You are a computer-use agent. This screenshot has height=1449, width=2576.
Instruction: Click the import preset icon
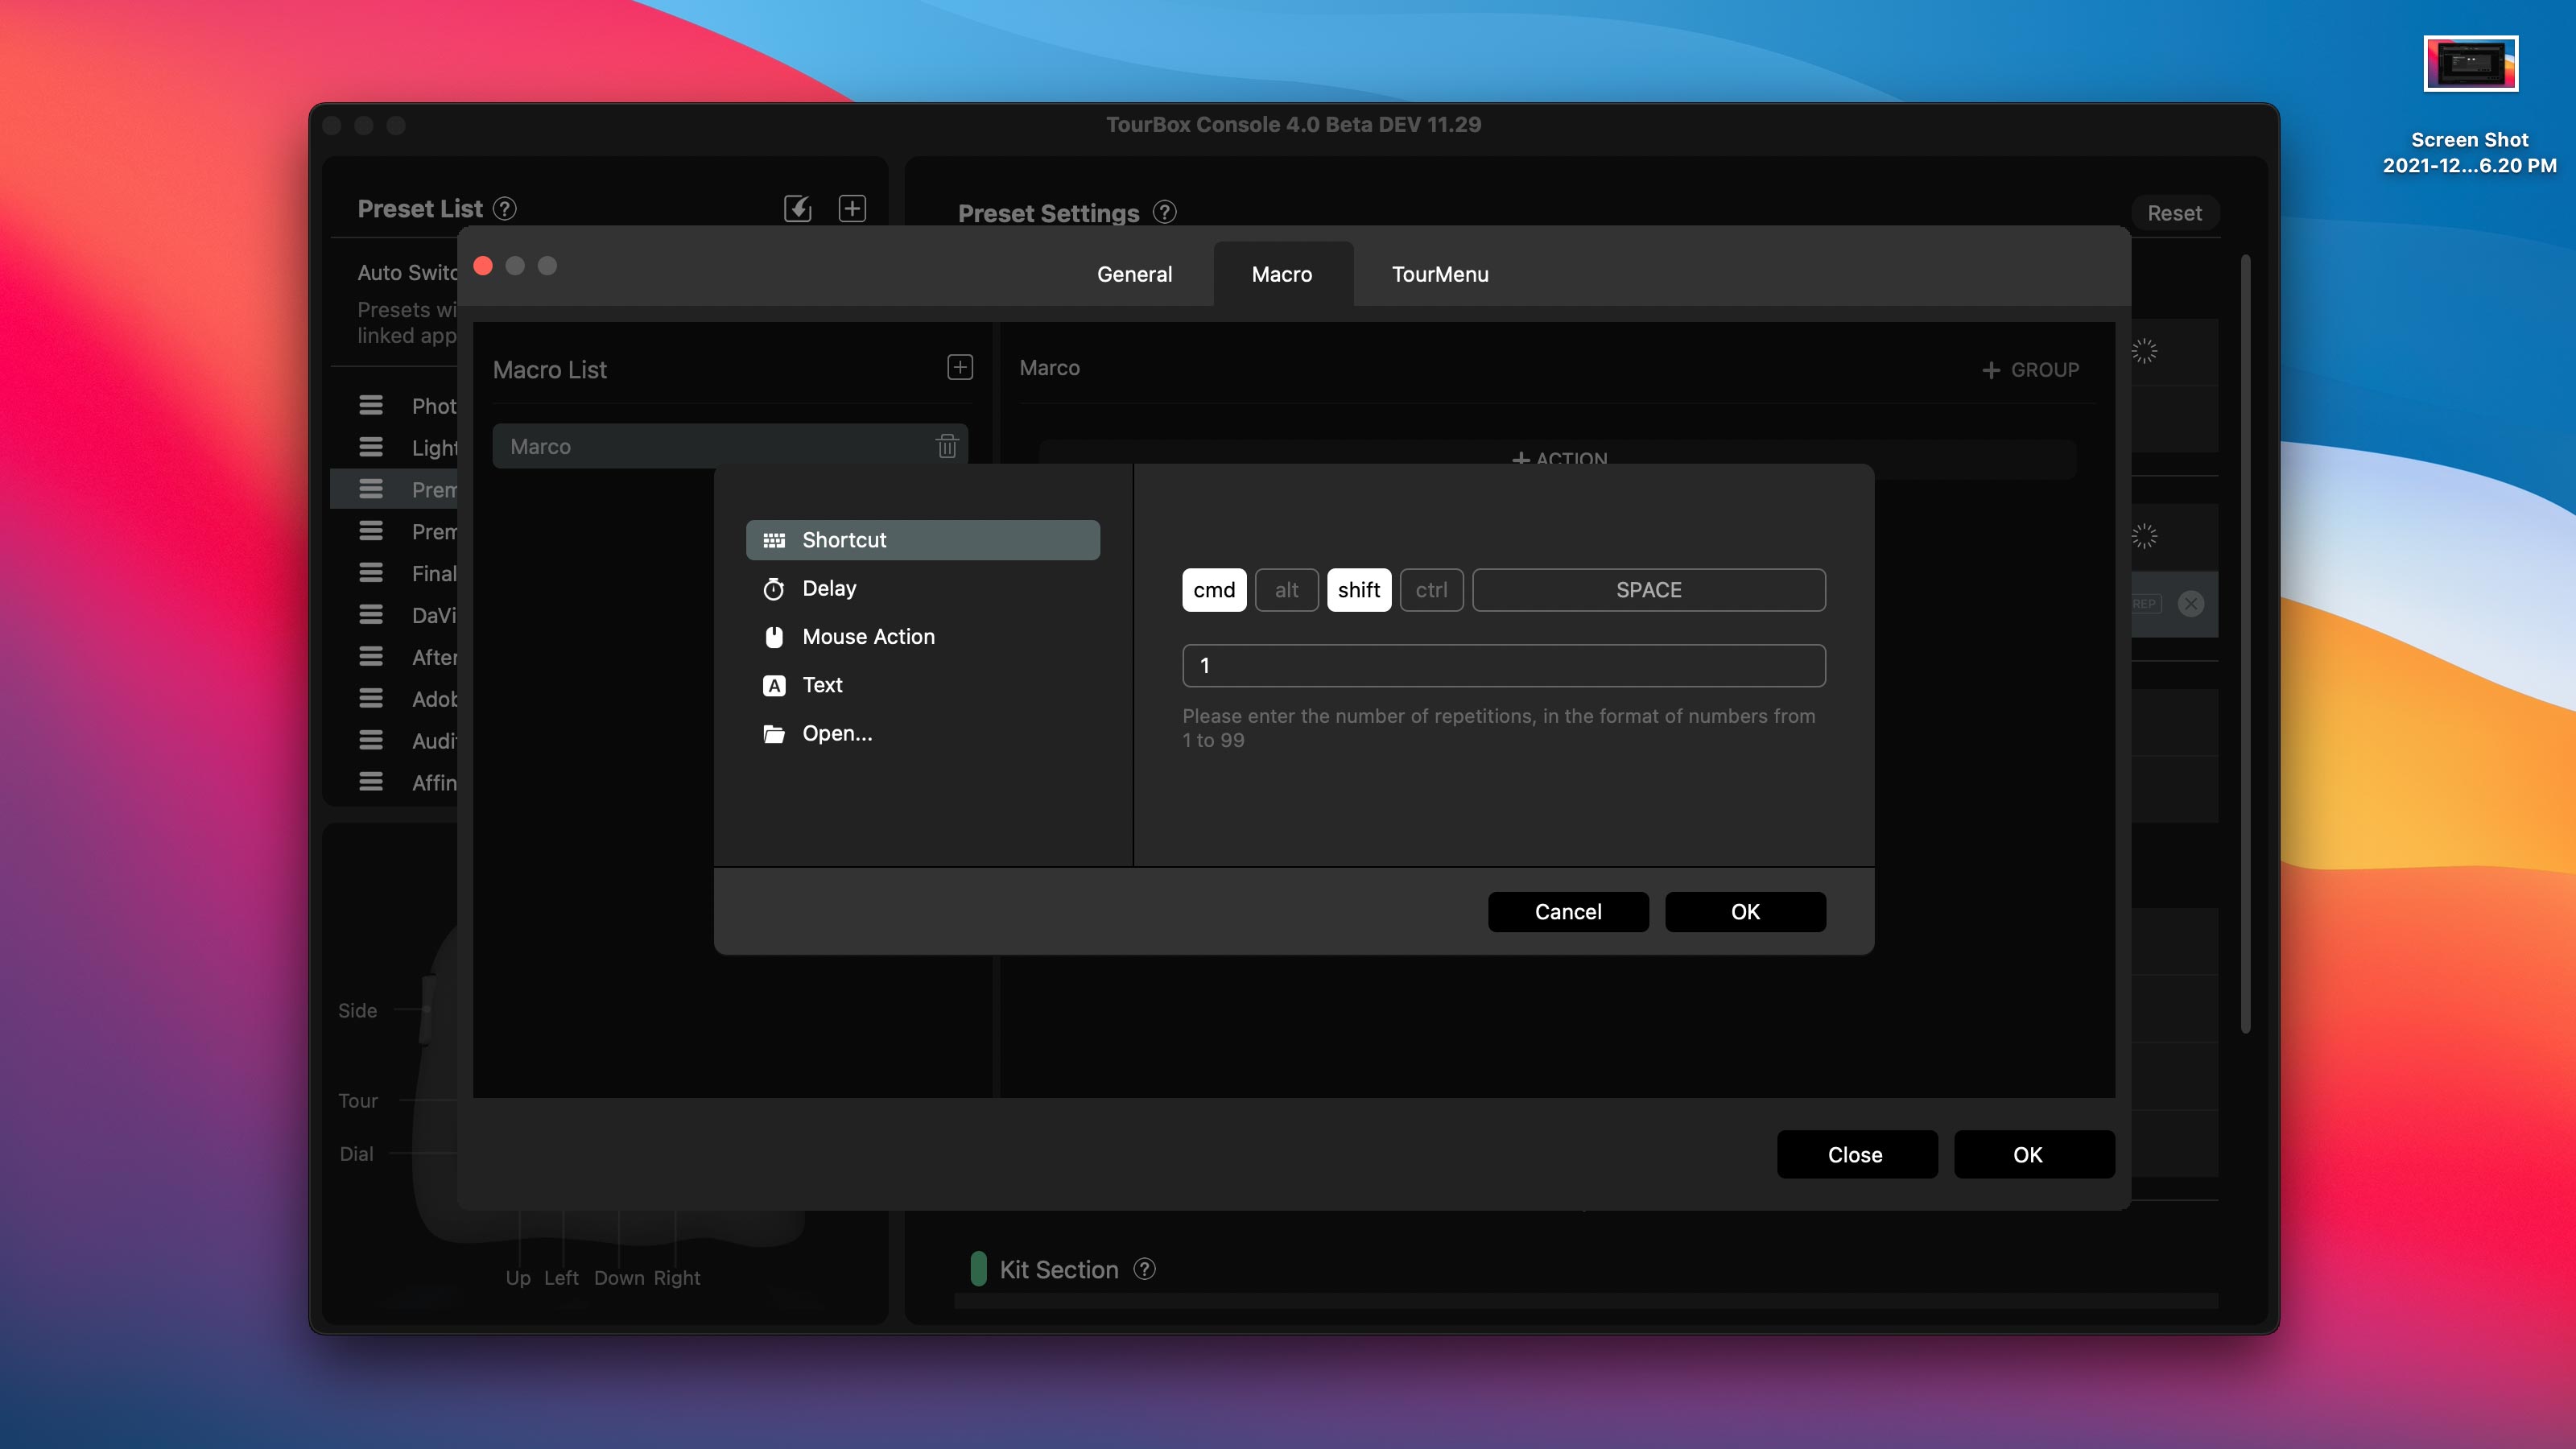(x=797, y=208)
